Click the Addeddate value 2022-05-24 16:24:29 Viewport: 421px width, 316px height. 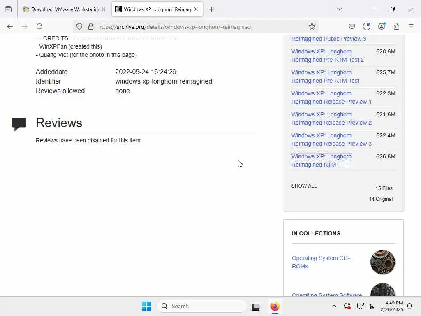(146, 72)
